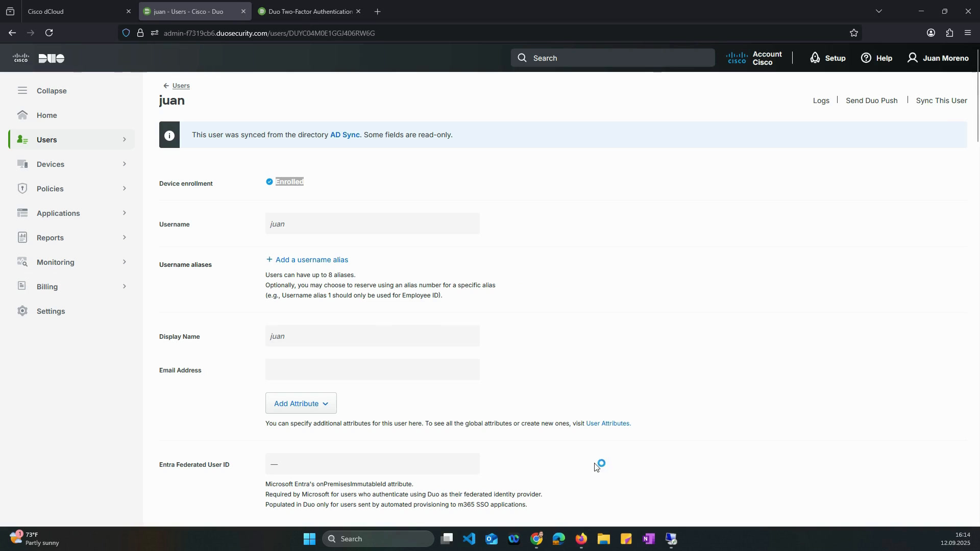The height and width of the screenshot is (551, 980).
Task: Open the Firefox application menu
Action: [968, 33]
